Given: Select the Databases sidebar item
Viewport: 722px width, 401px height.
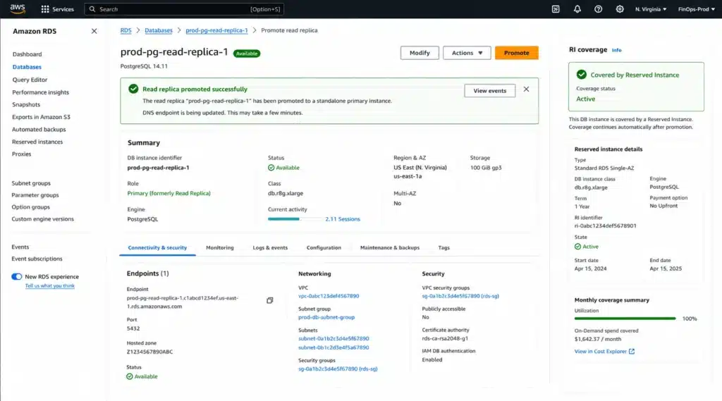Looking at the screenshot, I should tap(27, 67).
